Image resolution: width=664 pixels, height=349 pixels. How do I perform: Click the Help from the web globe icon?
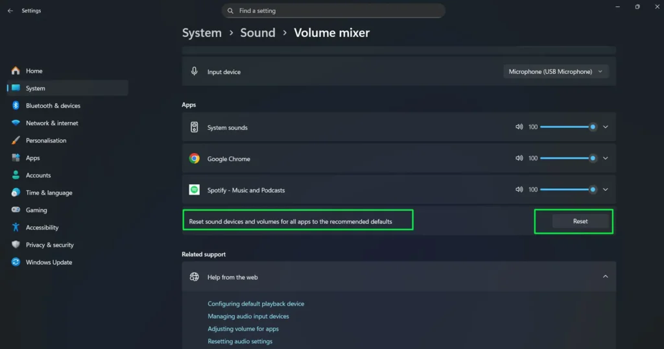195,277
